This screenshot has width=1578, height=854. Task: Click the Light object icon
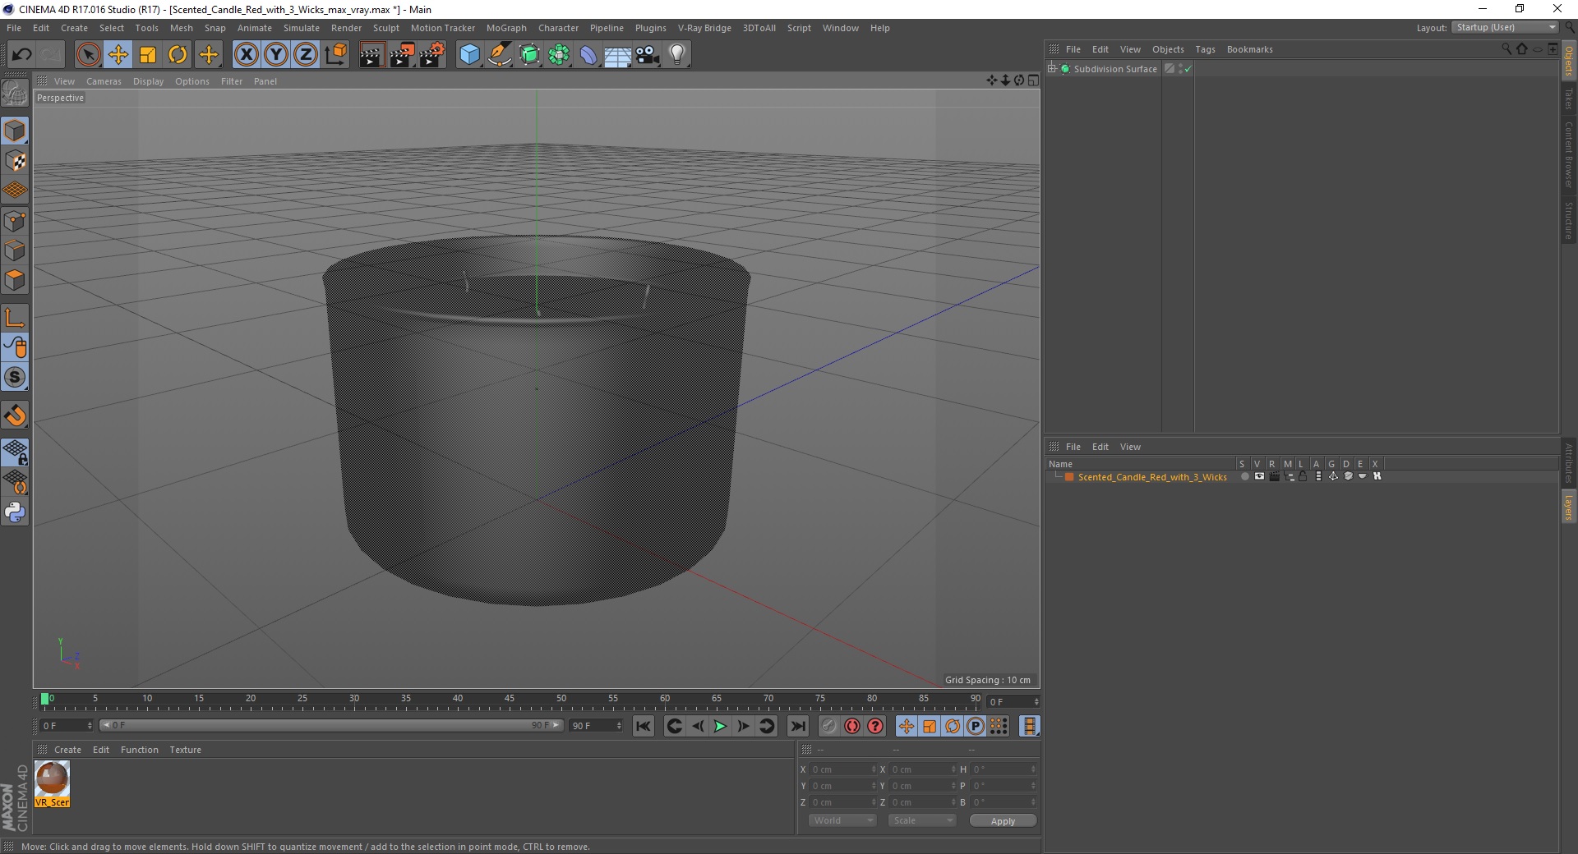click(676, 55)
